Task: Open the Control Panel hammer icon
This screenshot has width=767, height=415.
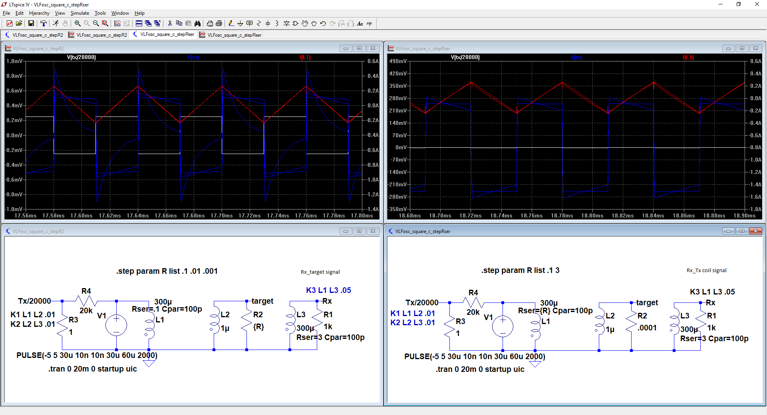Action: (44, 24)
